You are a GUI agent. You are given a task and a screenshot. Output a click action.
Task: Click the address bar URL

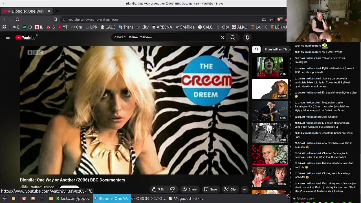[93, 20]
